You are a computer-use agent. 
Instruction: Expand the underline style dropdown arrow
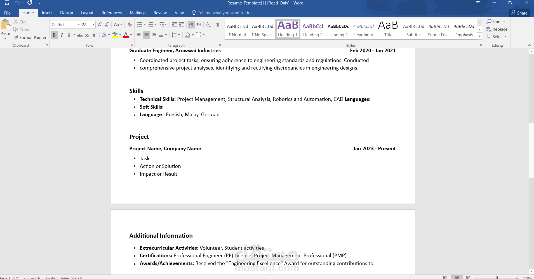coord(74,35)
